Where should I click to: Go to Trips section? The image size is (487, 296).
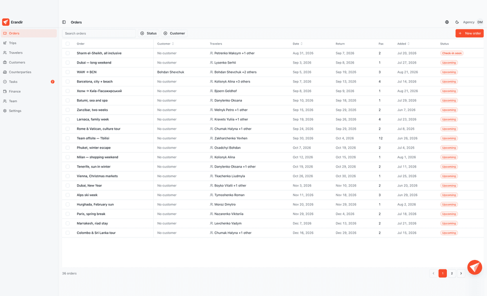click(28, 43)
